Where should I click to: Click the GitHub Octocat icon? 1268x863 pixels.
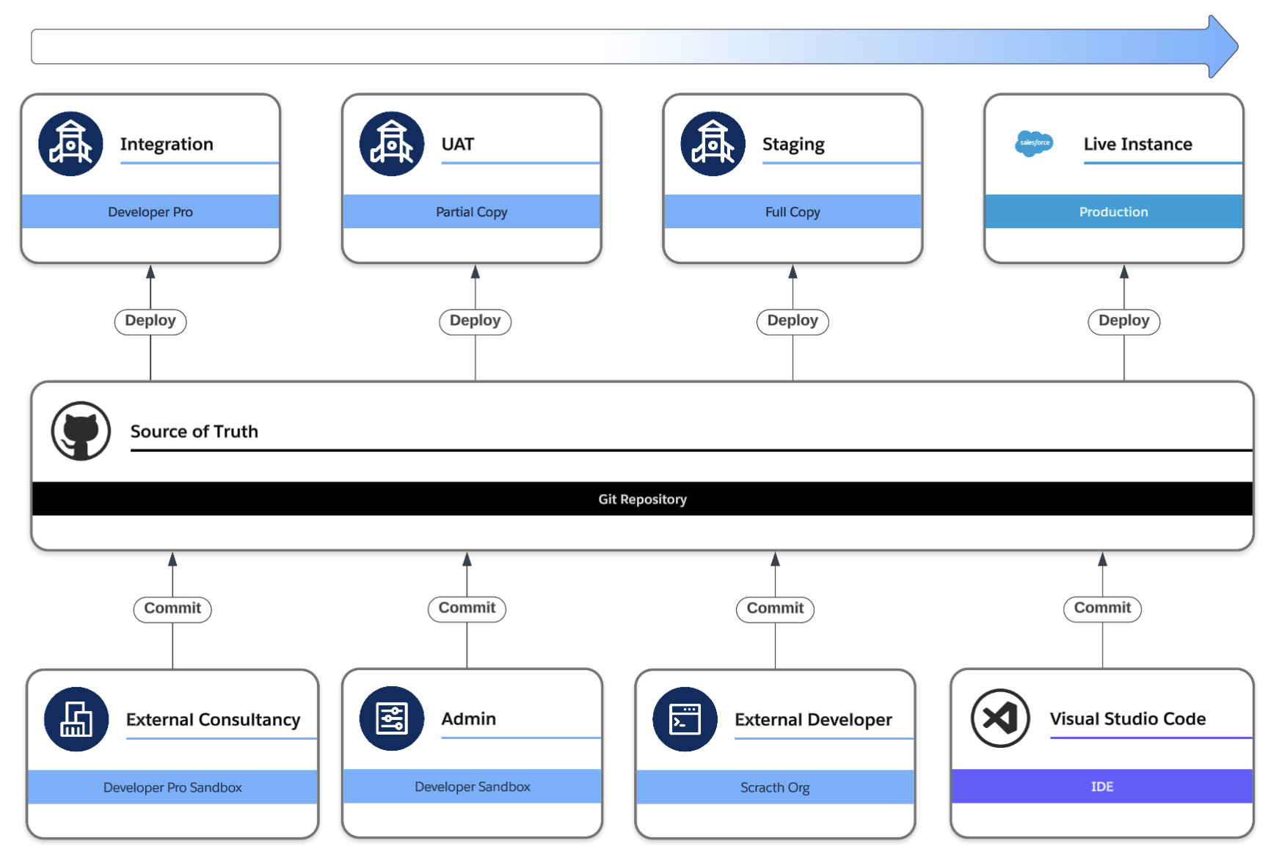[x=81, y=431]
